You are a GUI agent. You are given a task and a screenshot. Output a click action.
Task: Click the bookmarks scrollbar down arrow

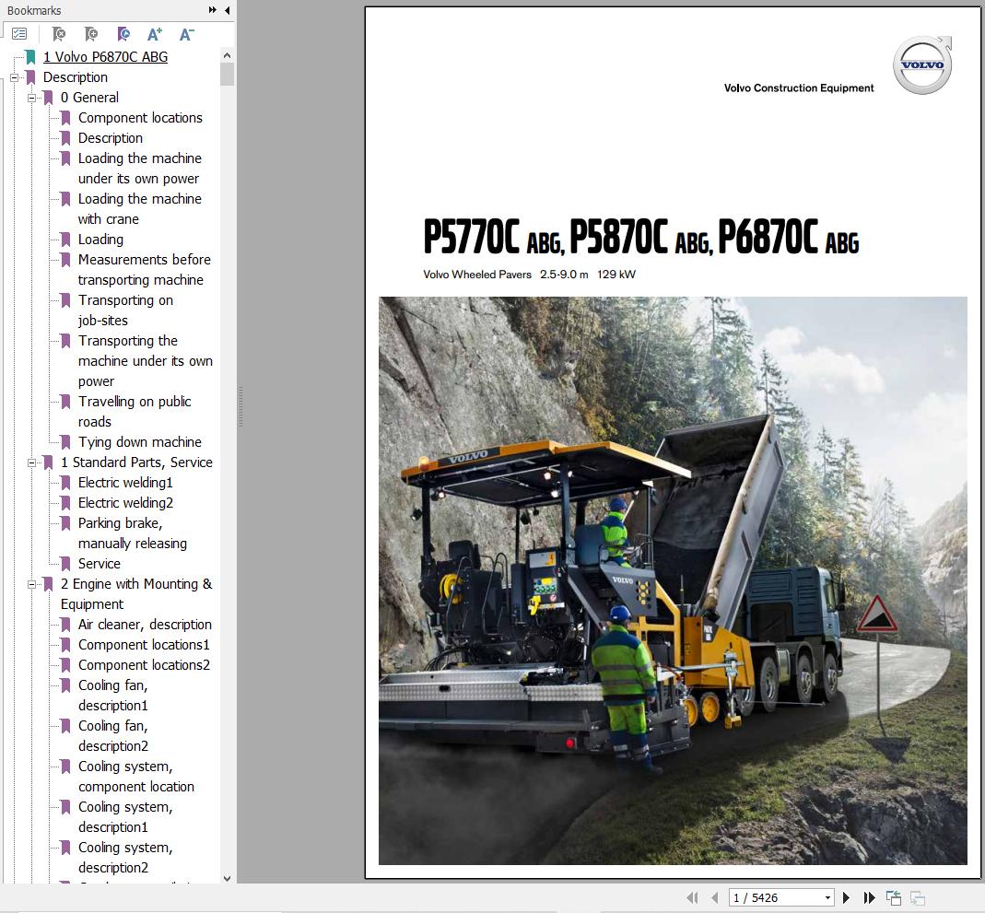tap(227, 879)
